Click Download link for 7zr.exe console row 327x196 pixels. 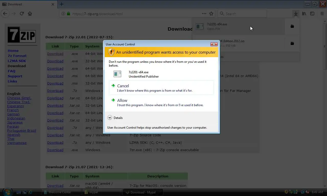click(x=55, y=150)
